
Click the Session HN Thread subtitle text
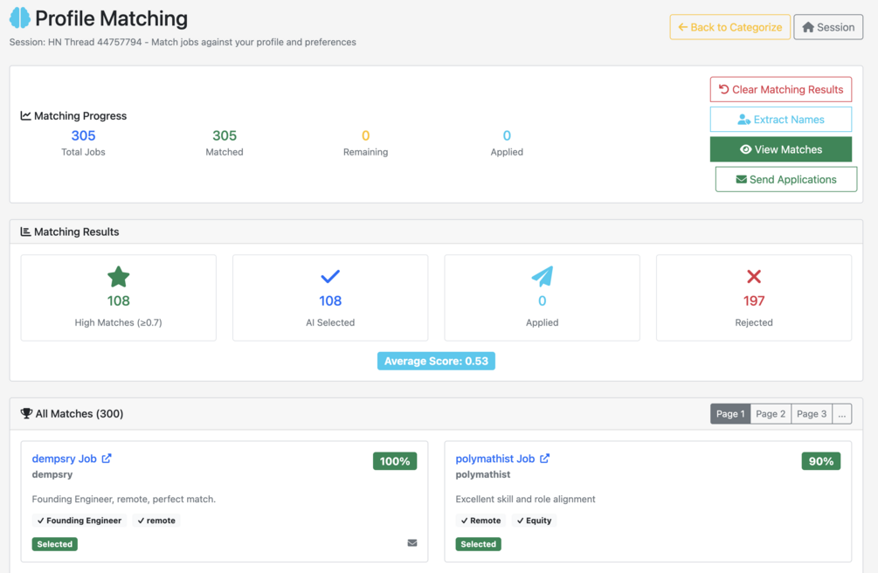click(x=183, y=42)
